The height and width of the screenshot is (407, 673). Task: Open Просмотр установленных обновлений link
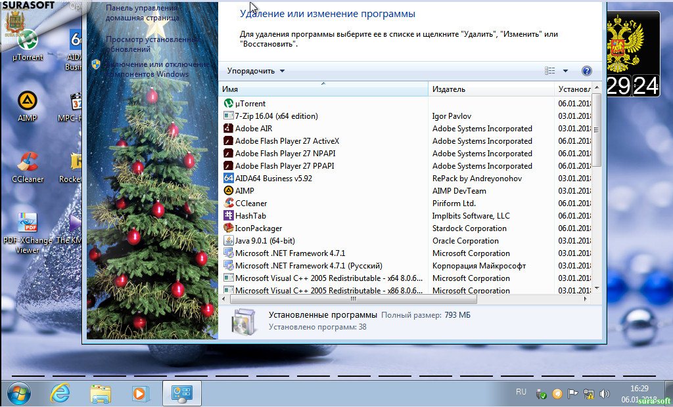tap(152, 44)
